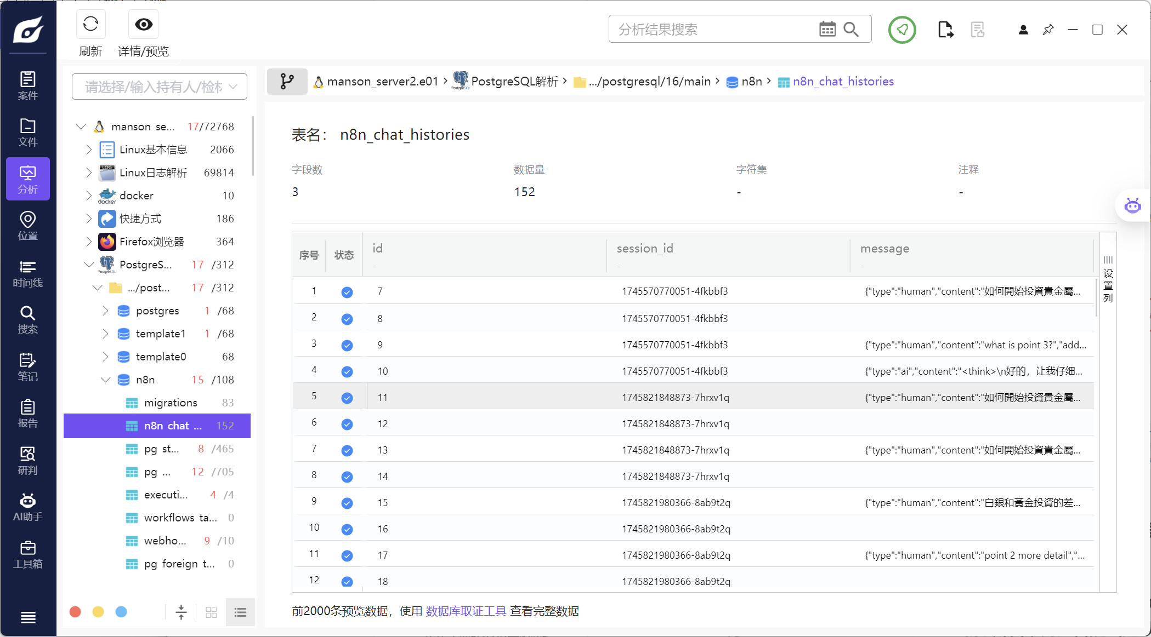Open the calendar date filter icon
The height and width of the screenshot is (637, 1151).
(x=827, y=30)
